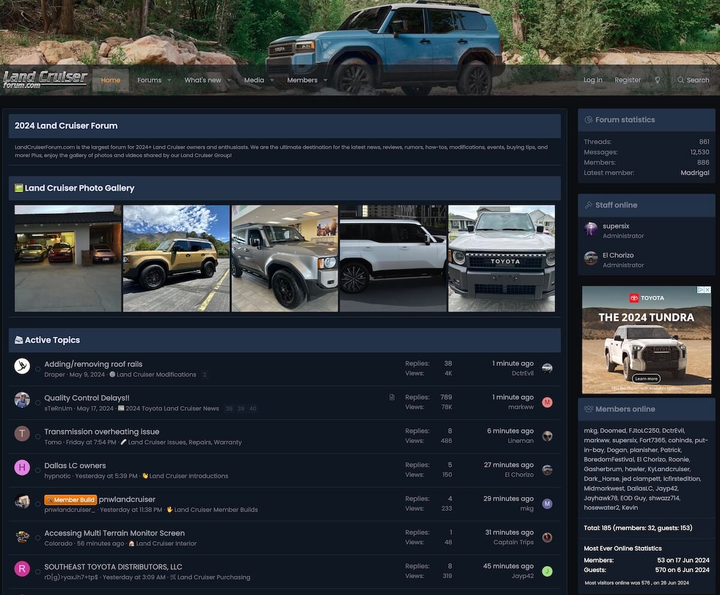Screen dimensions: 720x595
Task: Click rD[g) author 'R' avatar
Action: (22, 569)
